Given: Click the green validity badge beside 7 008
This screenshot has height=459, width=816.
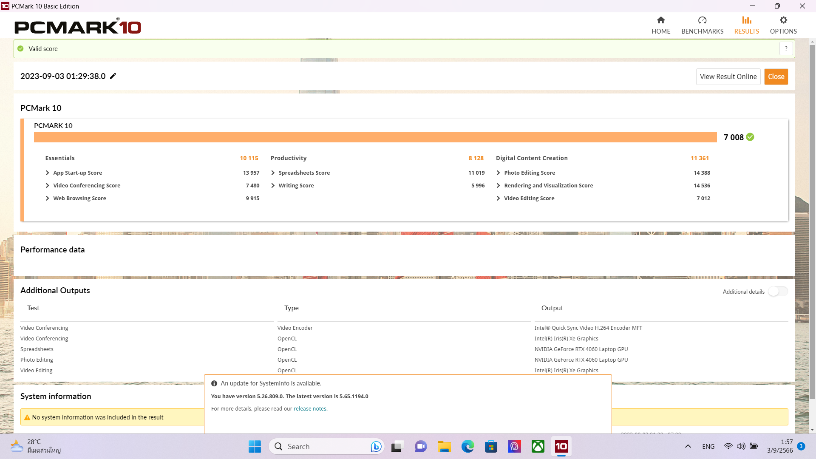Looking at the screenshot, I should tap(750, 137).
